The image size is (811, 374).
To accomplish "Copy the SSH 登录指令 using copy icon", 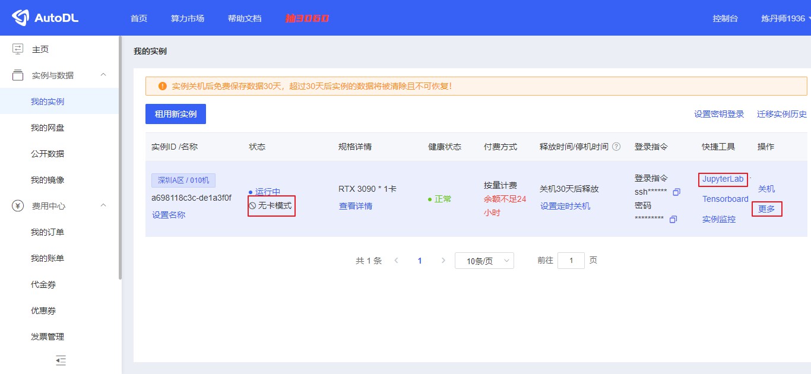I will point(676,192).
